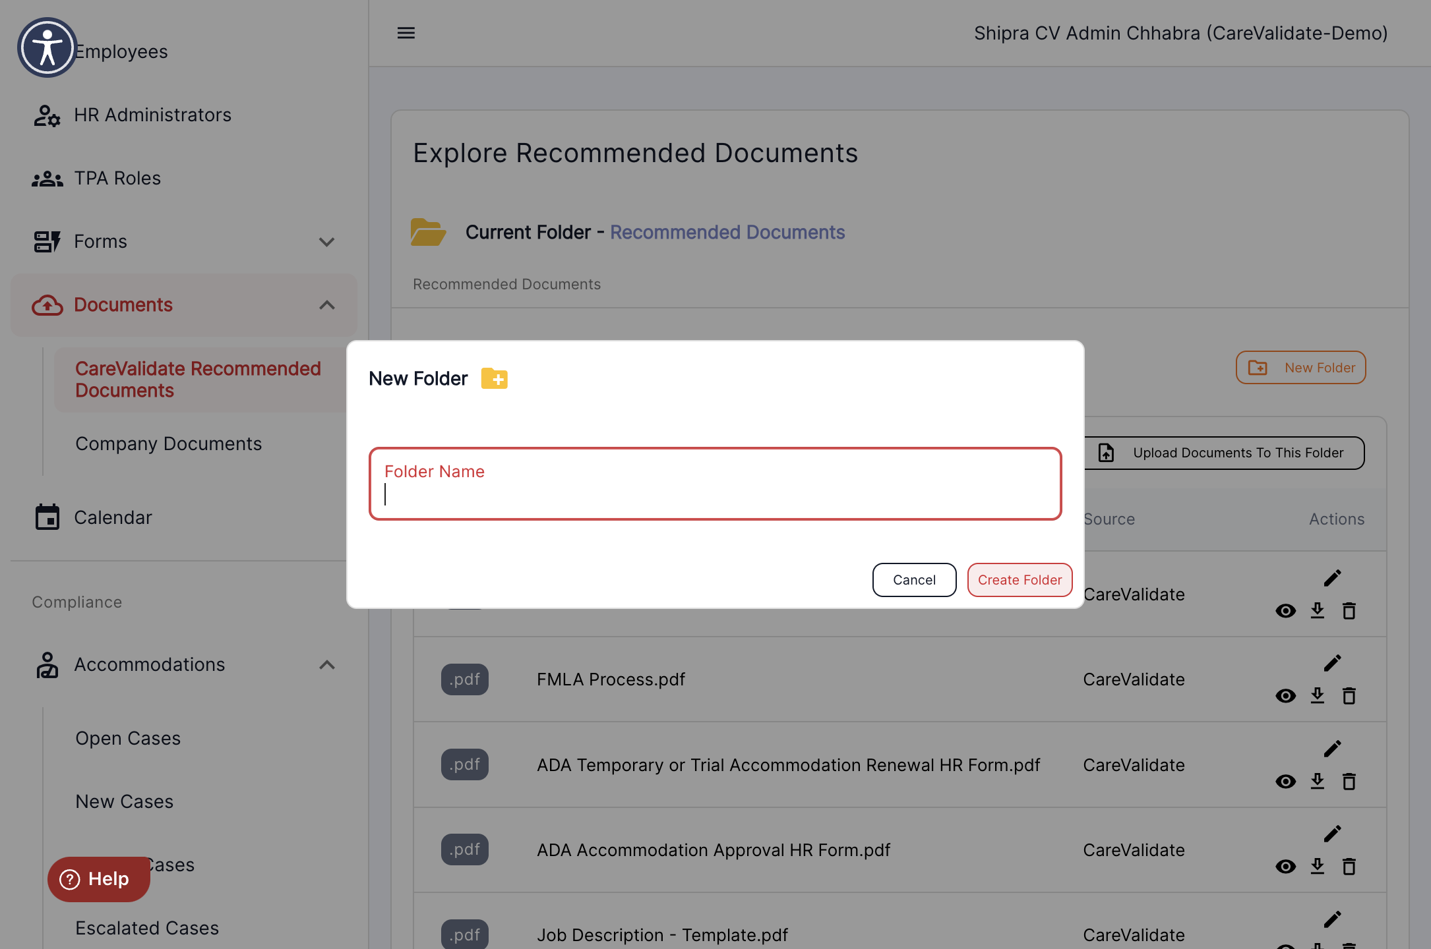Click the New Folder button behind dialog
The image size is (1431, 949).
coord(1300,368)
